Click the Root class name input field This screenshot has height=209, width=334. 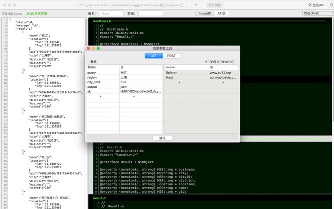(111, 13)
